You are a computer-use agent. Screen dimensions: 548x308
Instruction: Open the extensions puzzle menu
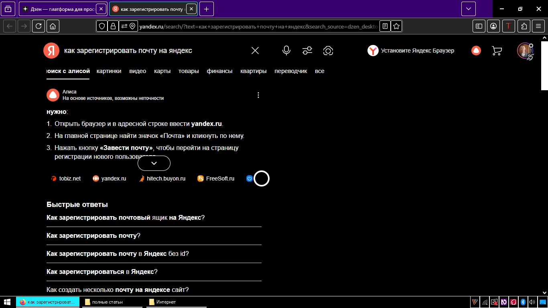point(524,26)
